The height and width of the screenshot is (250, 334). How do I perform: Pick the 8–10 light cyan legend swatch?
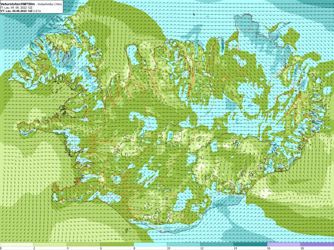[x=150, y=245]
